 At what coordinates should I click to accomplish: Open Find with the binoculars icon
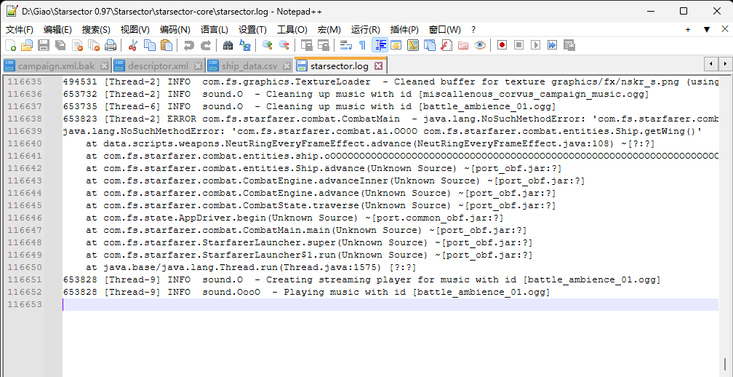tap(228, 45)
